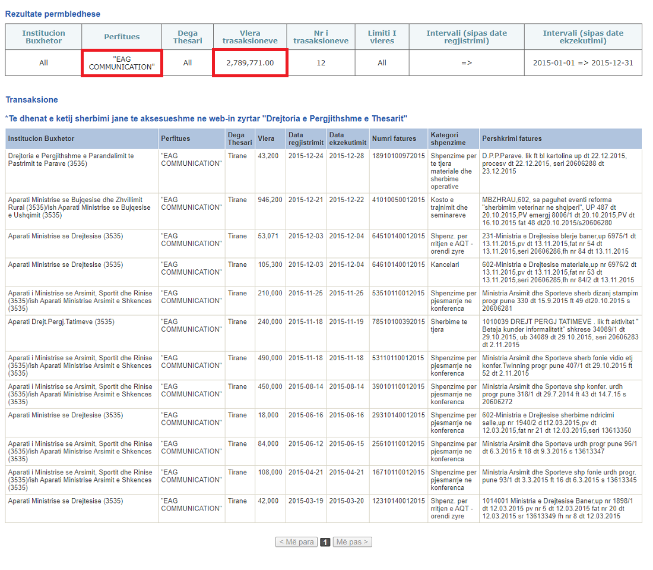This screenshot has width=653, height=570.
Task: Click the 'Nr i trasaksioneve' summary header
Action: click(x=321, y=37)
